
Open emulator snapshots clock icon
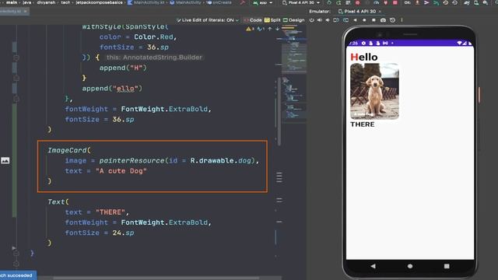coord(392,20)
